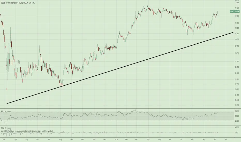
Task: Click the 1.250 price axis label
Action: tap(237, 28)
